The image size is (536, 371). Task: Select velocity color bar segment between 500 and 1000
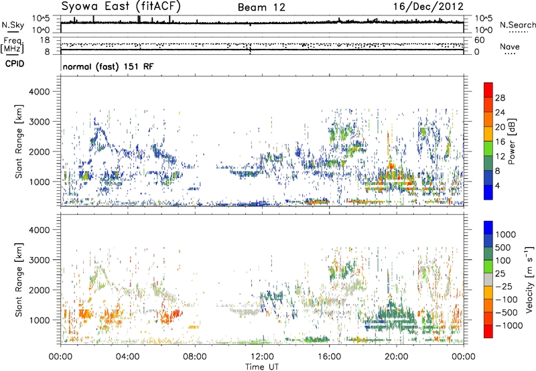(x=488, y=241)
